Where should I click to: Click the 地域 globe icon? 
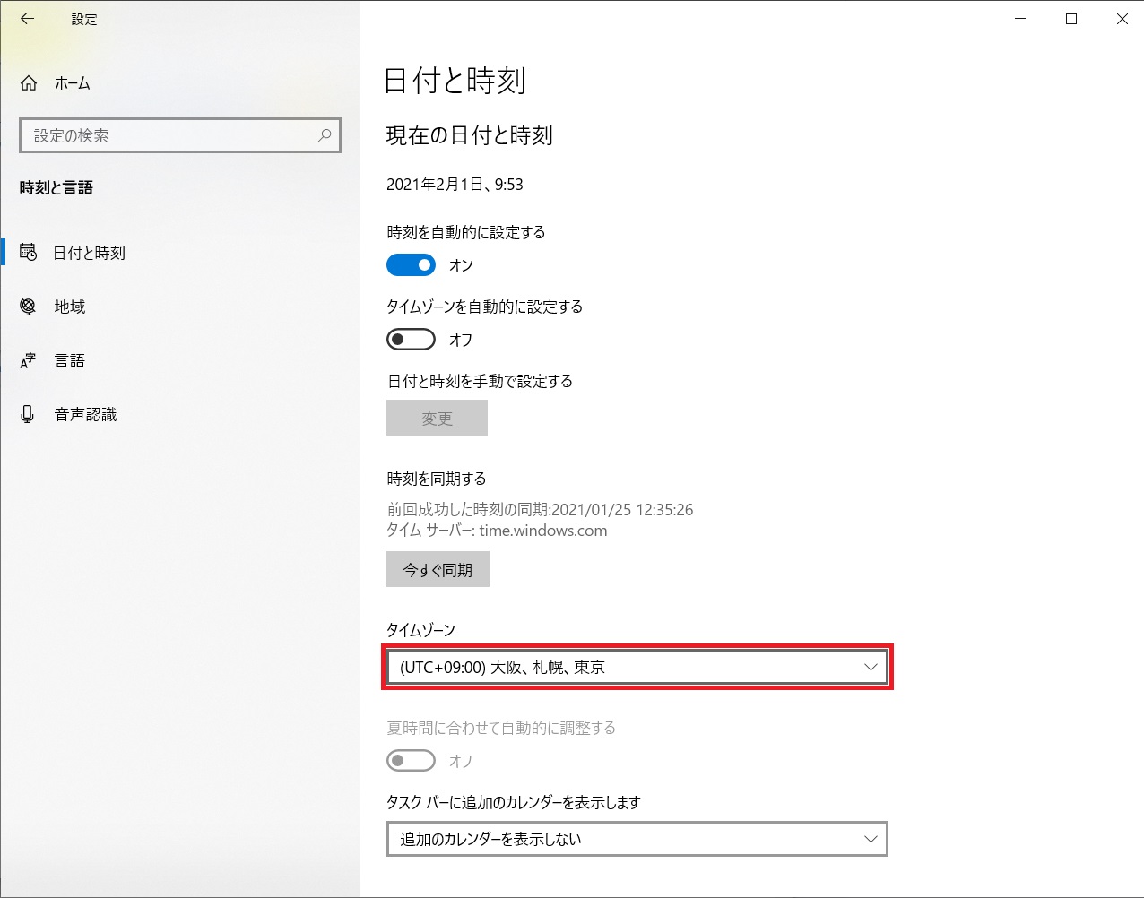tap(29, 307)
